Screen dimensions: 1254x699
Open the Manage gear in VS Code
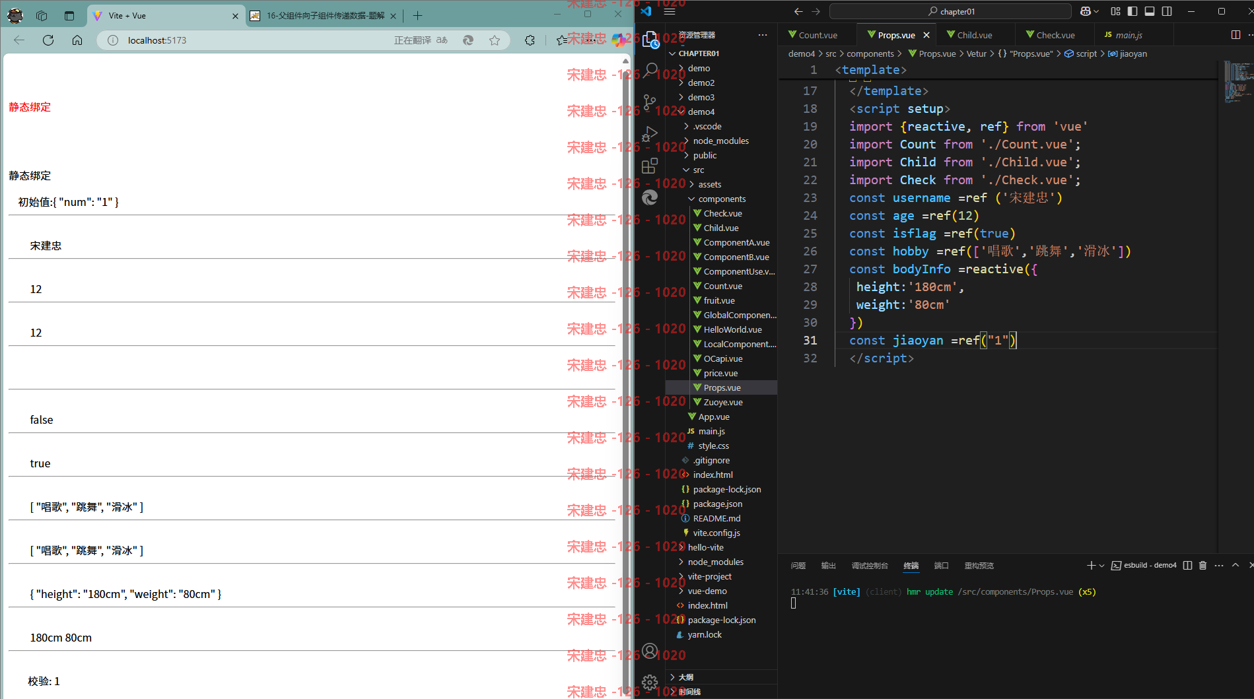650,682
